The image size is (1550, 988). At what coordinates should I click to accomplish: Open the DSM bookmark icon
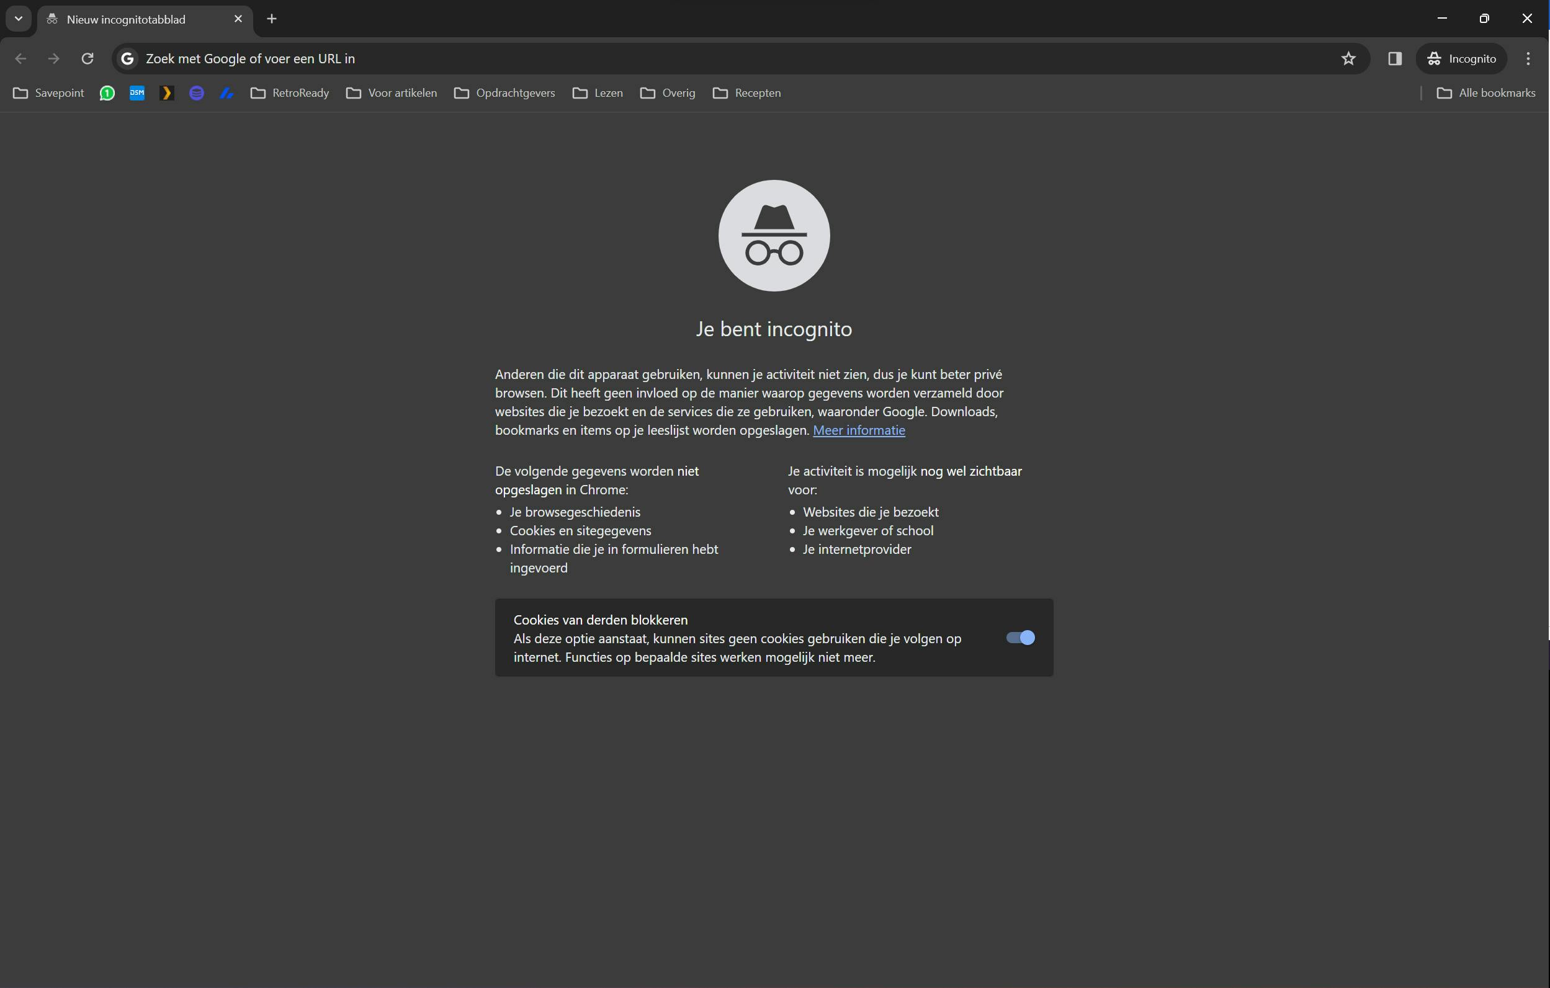(137, 93)
